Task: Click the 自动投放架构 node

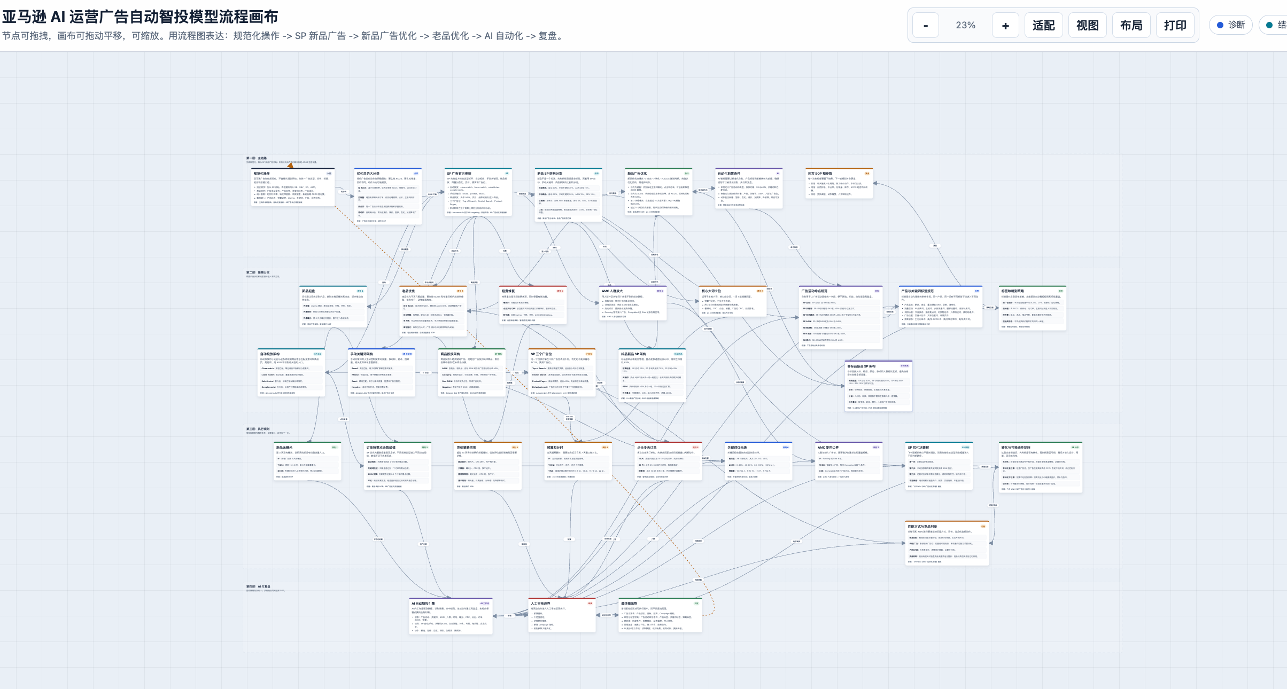Action: [291, 373]
